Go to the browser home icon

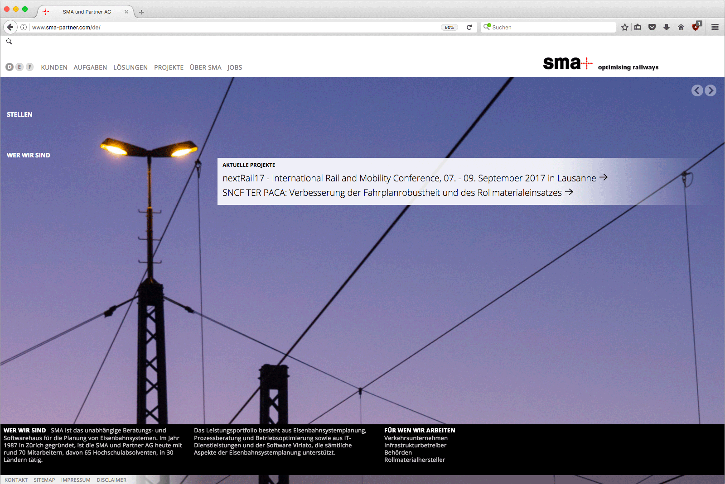[x=681, y=27]
